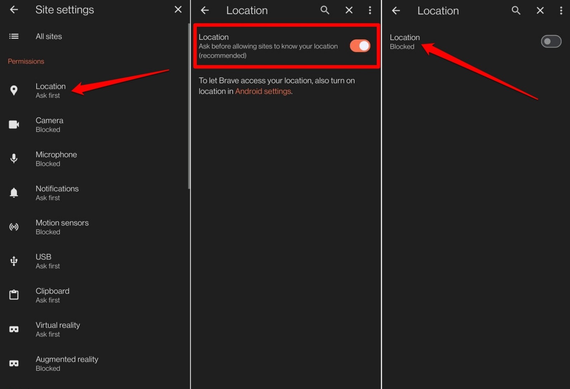Search in the enabled Location screen
Viewport: 570px width, 389px height.
click(x=325, y=10)
